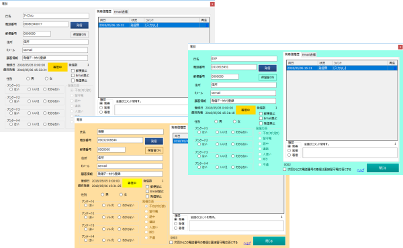Screen dimensions: 403x248
Task: Click the blue 発信 button in orange window
Action: point(154,141)
